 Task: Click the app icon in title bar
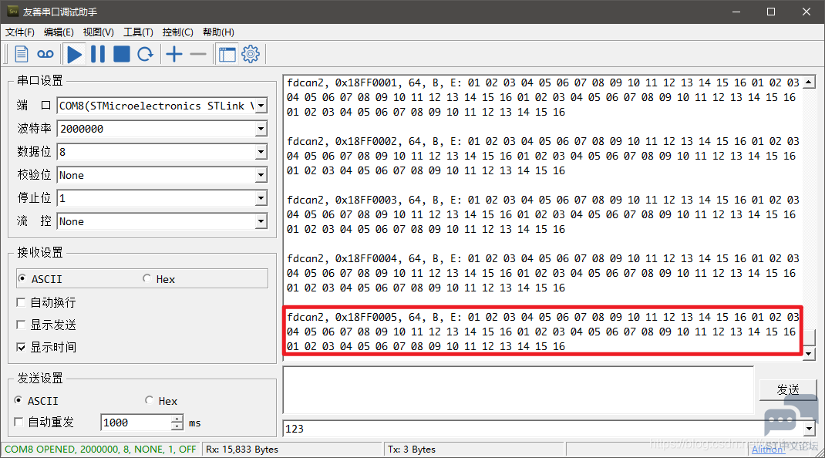(x=12, y=11)
